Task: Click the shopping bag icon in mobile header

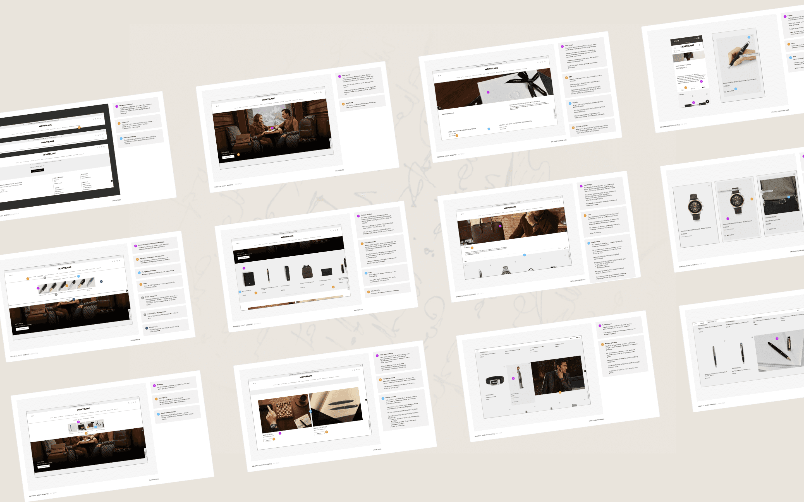Action: (x=700, y=45)
